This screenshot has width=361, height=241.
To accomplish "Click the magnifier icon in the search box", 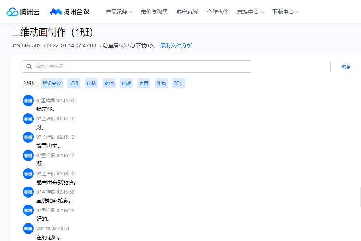I will coord(29,67).
